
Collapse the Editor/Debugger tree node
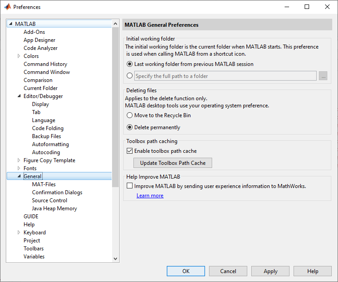click(x=19, y=96)
